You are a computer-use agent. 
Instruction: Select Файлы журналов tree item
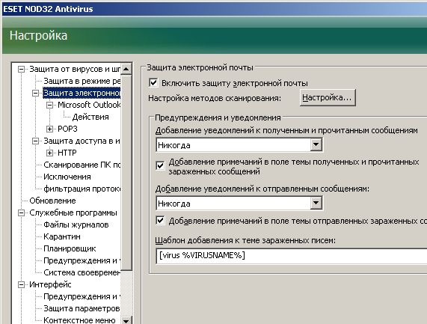click(76, 224)
